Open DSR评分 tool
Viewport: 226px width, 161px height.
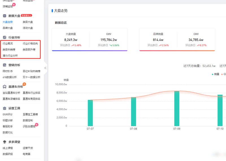8,114
